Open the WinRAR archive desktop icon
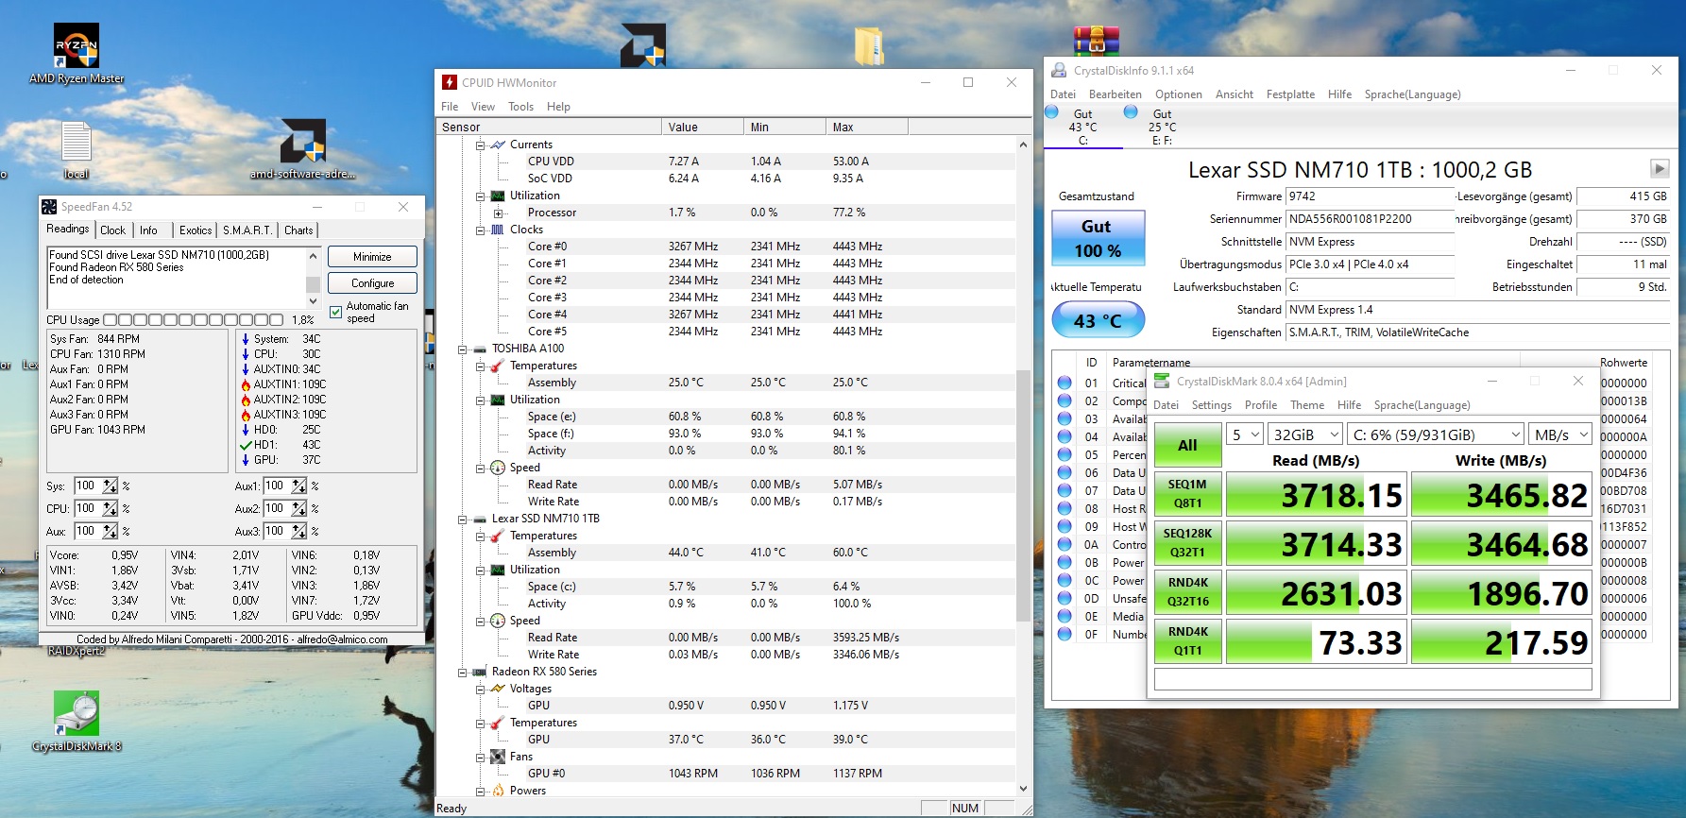 click(x=1096, y=41)
